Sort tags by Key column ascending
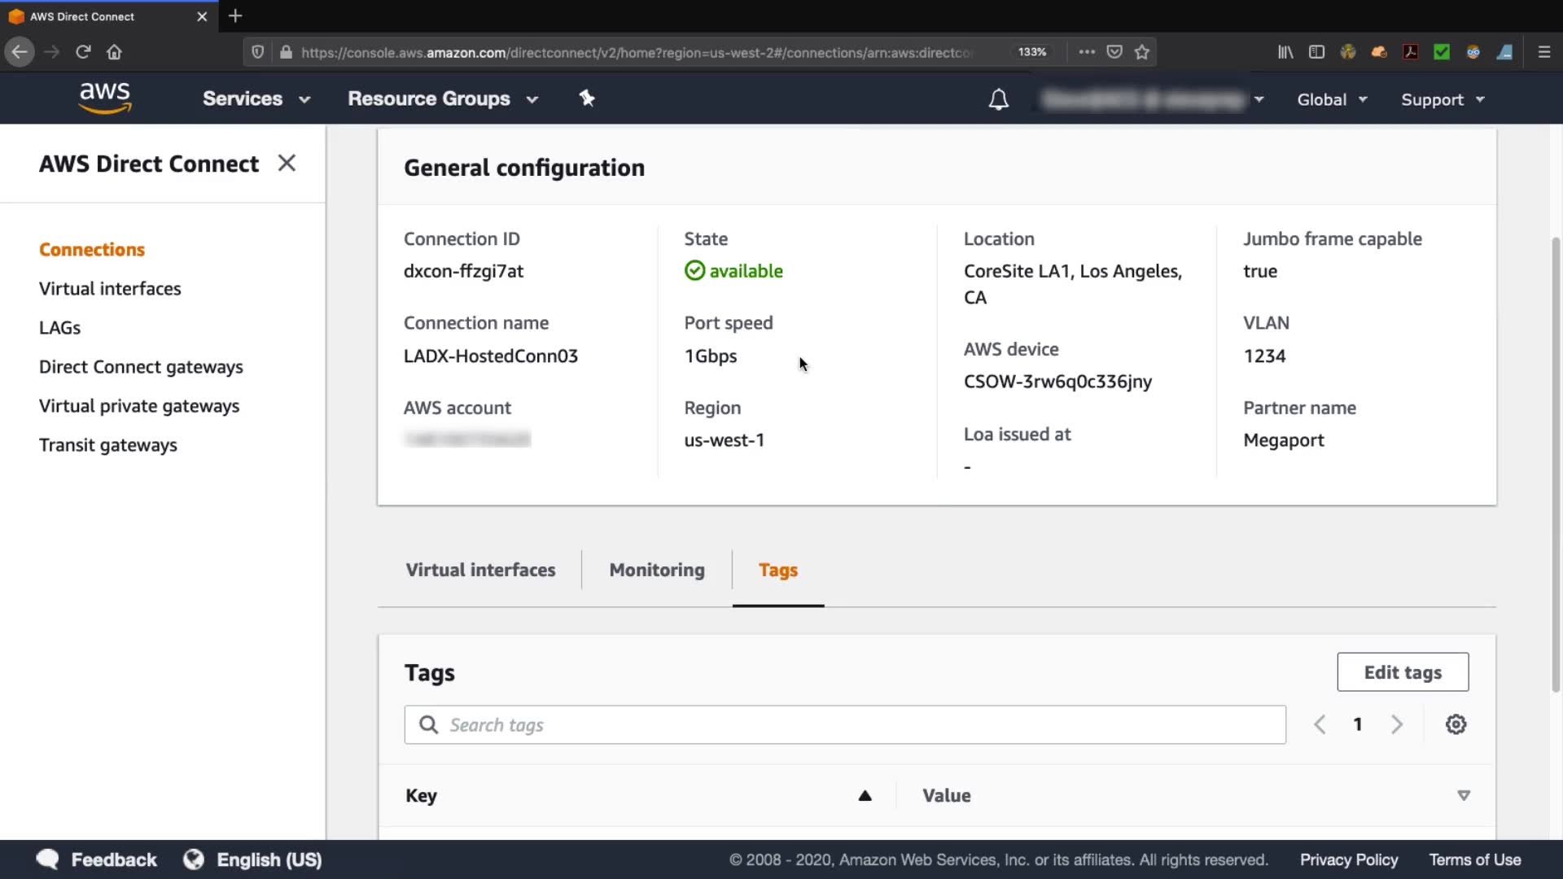Image resolution: width=1563 pixels, height=879 pixels. pyautogui.click(x=865, y=796)
